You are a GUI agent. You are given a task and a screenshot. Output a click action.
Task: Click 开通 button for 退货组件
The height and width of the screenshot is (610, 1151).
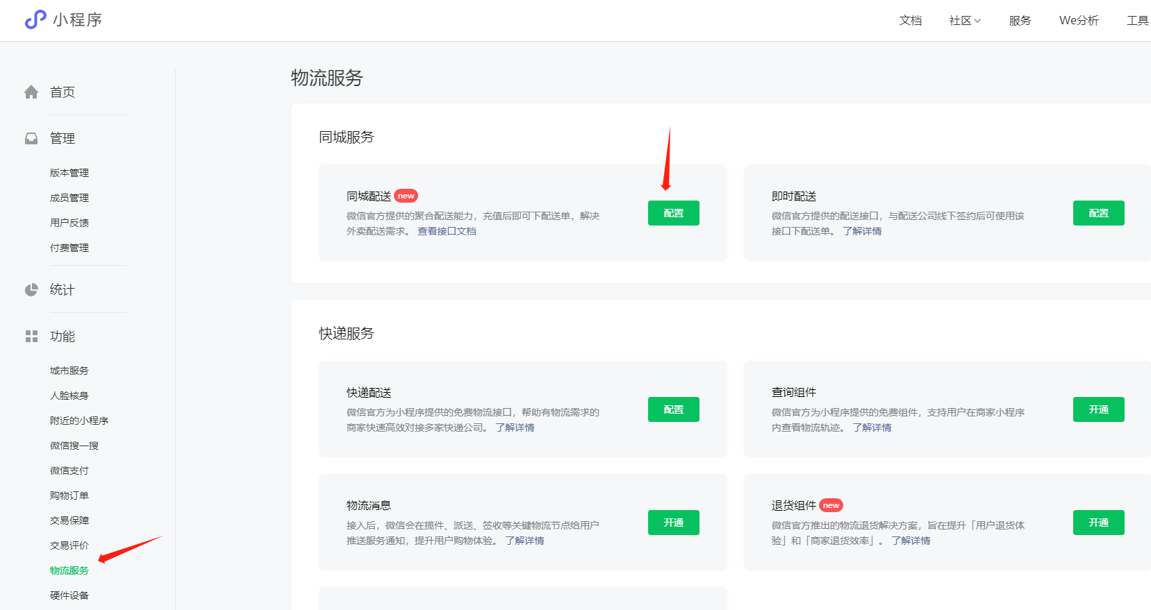point(1099,523)
